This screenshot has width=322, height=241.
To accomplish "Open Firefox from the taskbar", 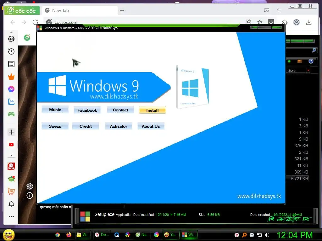I will [x=69, y=235].
